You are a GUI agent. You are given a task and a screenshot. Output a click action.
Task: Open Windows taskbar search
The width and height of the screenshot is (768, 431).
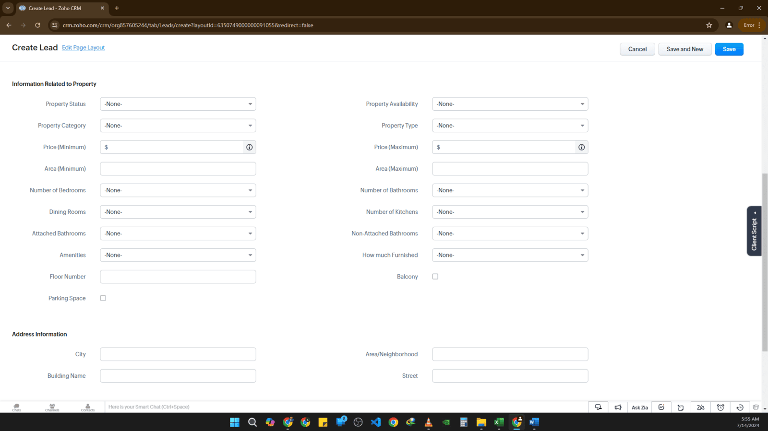pos(252,422)
